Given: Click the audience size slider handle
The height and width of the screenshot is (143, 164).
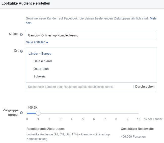Looking at the screenshot, I should click(x=38, y=113).
